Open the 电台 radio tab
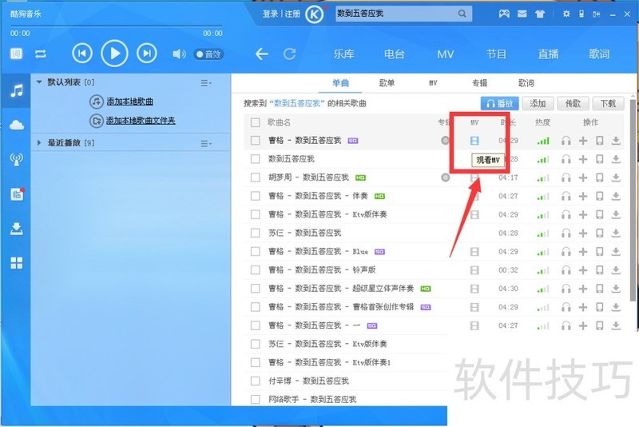The image size is (639, 427). [394, 54]
